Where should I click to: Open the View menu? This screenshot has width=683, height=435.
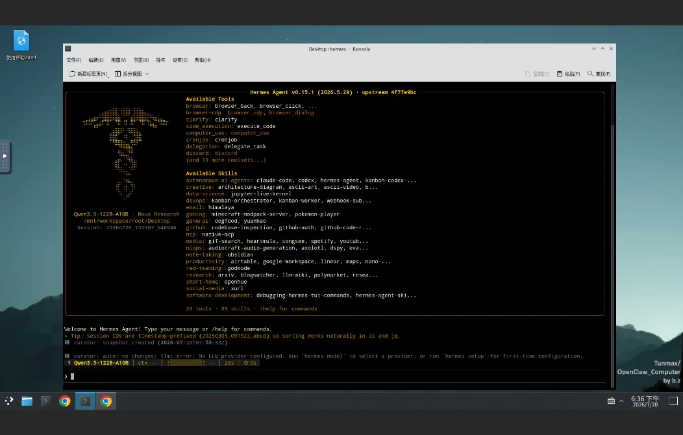point(118,60)
